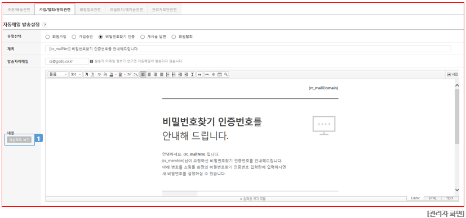Apply superscript formatting
The height and width of the screenshot is (218, 466).
click(129, 75)
